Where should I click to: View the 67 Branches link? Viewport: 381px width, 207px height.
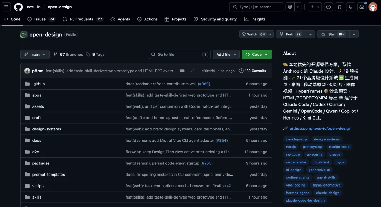[68, 54]
